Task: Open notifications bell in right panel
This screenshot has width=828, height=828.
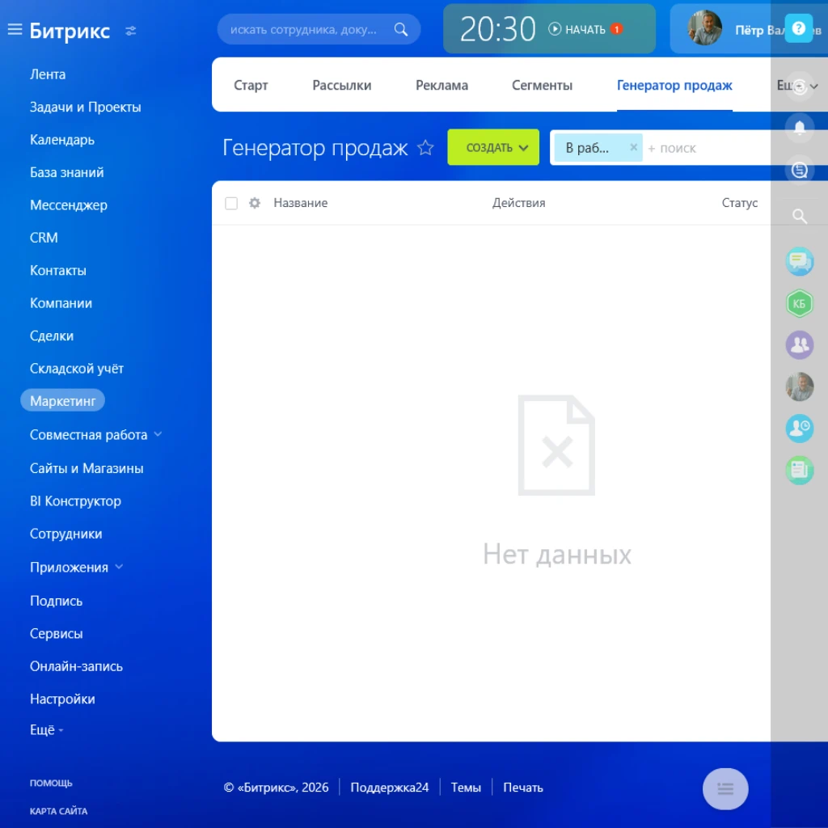Action: pos(800,128)
